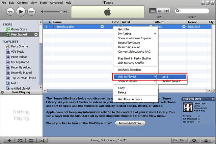Screen dimensions: 216x144
Task: Choose Reset Play Count
Action: (x=136, y=43)
